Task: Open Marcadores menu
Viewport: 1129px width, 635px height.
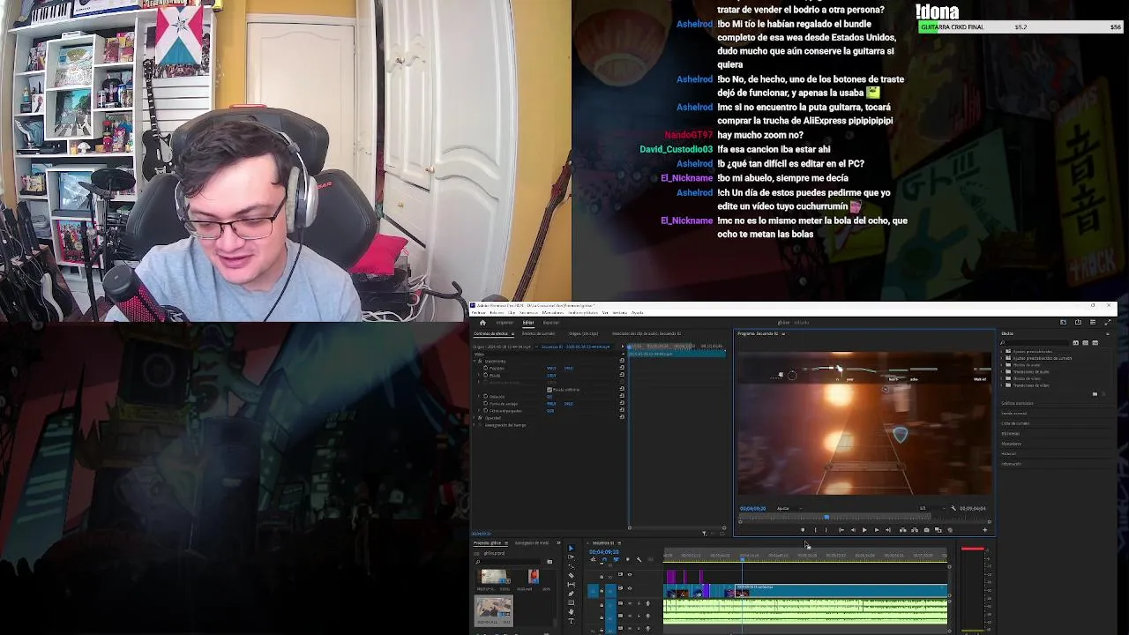Action: [553, 312]
